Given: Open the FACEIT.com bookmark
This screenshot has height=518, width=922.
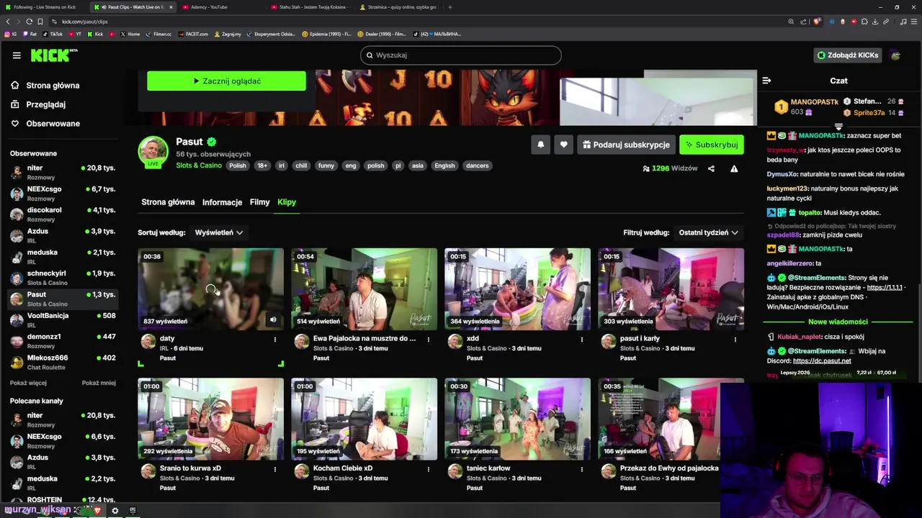Looking at the screenshot, I should (193, 34).
